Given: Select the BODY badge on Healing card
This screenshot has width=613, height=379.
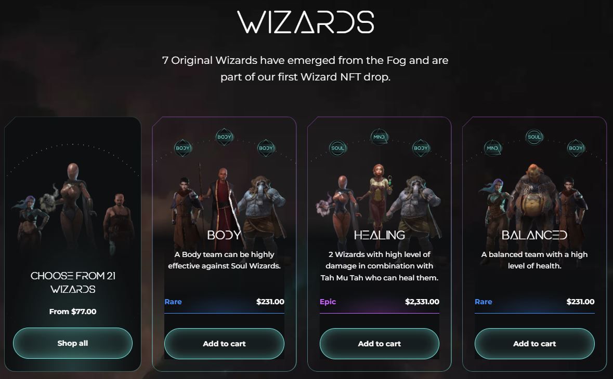Looking at the screenshot, I should point(421,148).
